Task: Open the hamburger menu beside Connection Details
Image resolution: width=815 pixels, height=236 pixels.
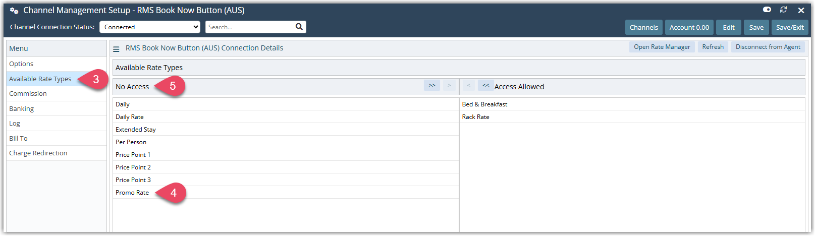Action: point(116,49)
